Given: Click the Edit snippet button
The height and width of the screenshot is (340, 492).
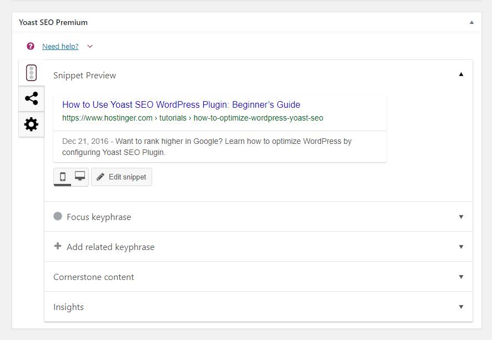Looking at the screenshot, I should pyautogui.click(x=122, y=177).
